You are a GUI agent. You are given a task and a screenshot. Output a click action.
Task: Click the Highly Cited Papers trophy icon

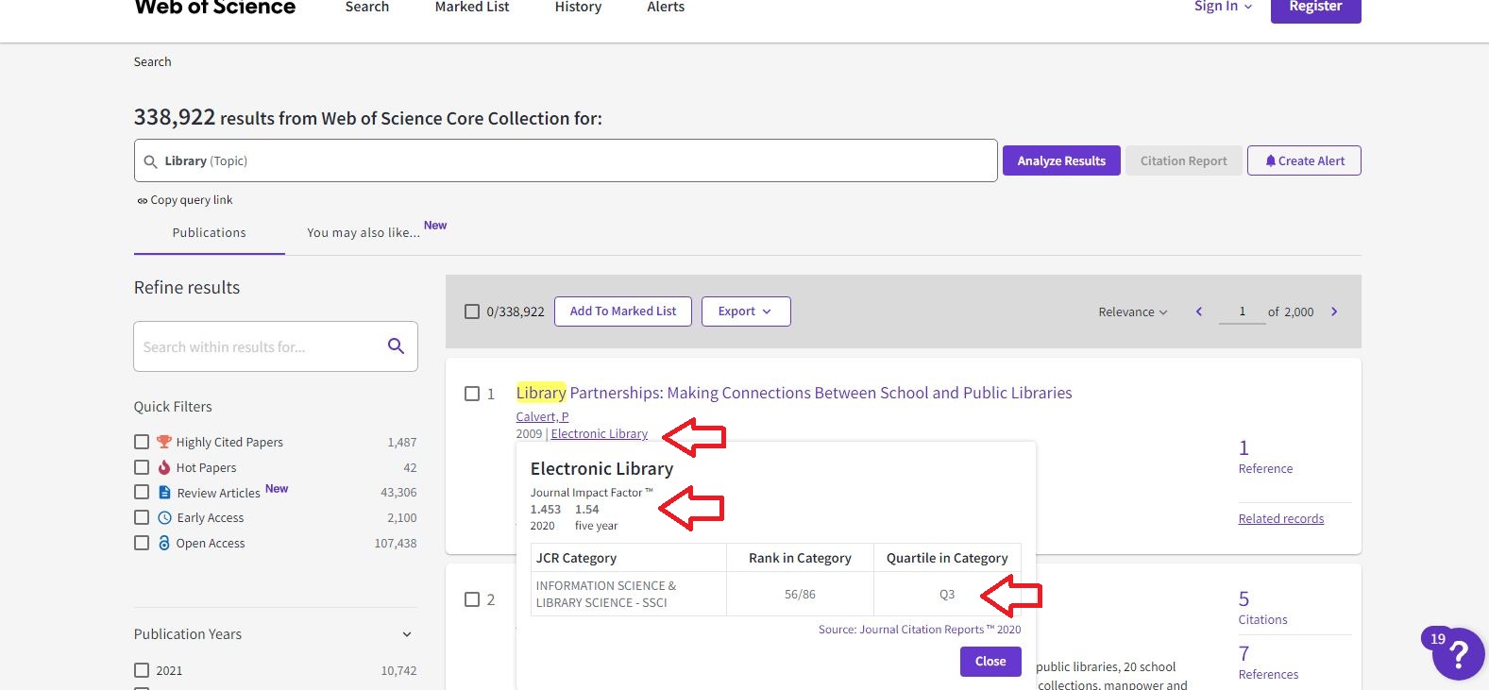tap(164, 442)
